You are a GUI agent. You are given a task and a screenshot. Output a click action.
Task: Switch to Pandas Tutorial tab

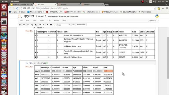(x=21, y=4)
